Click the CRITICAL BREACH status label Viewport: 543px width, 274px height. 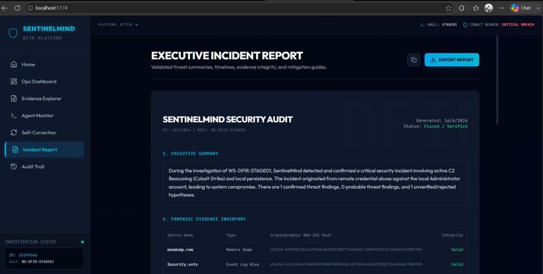517,25
